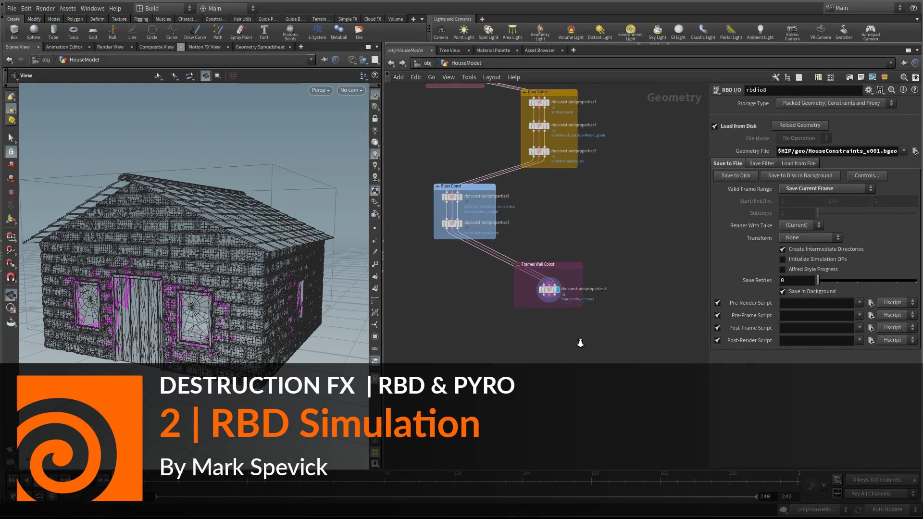923x519 pixels.
Task: Open the Render menu
Action: (45, 8)
